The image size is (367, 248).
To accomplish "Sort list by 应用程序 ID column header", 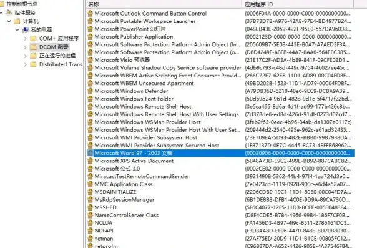I will pyautogui.click(x=298, y=4).
